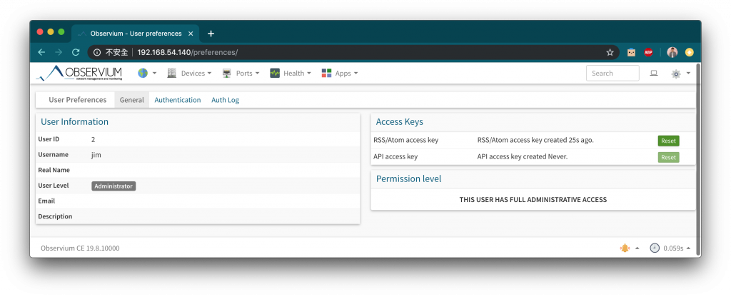
Task: Select the General tab
Action: pyautogui.click(x=132, y=100)
